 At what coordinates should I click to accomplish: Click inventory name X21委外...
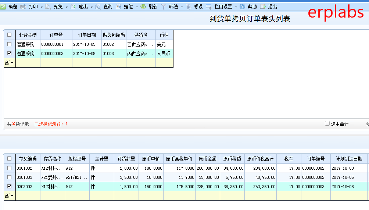[x=53, y=177]
